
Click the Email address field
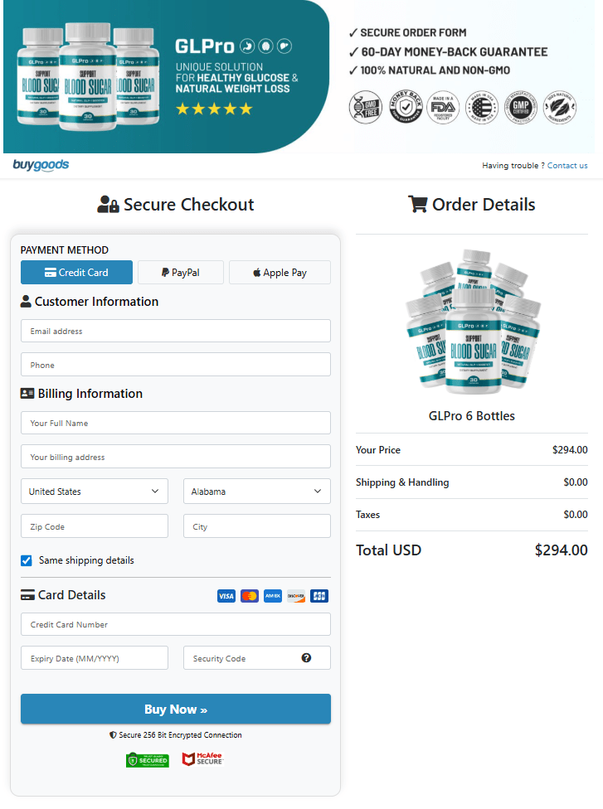pyautogui.click(x=175, y=331)
